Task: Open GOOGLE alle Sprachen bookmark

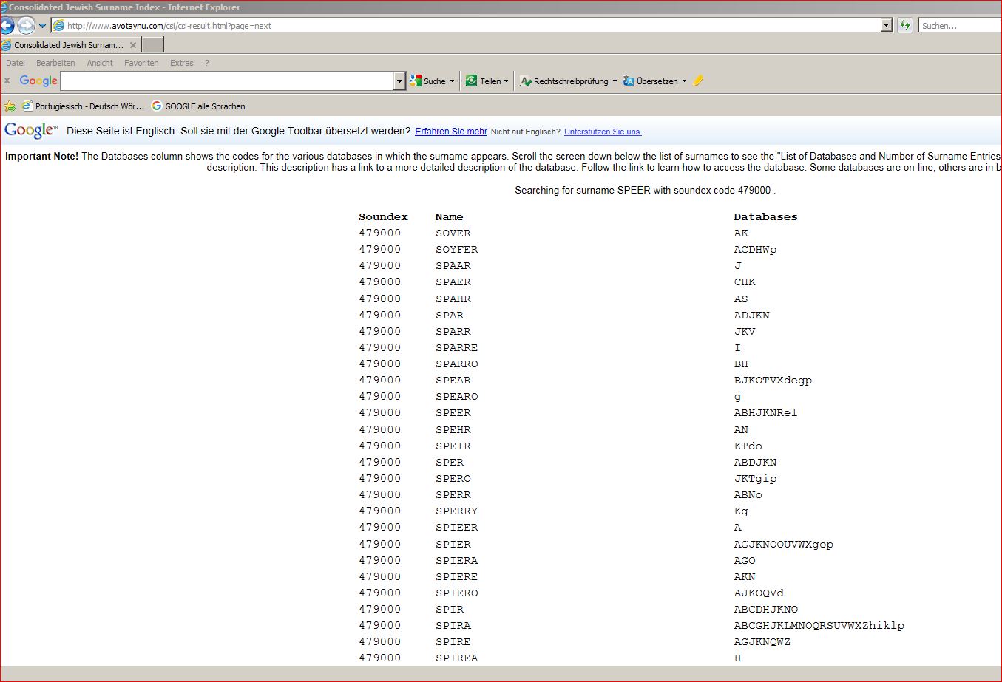Action: click(198, 106)
